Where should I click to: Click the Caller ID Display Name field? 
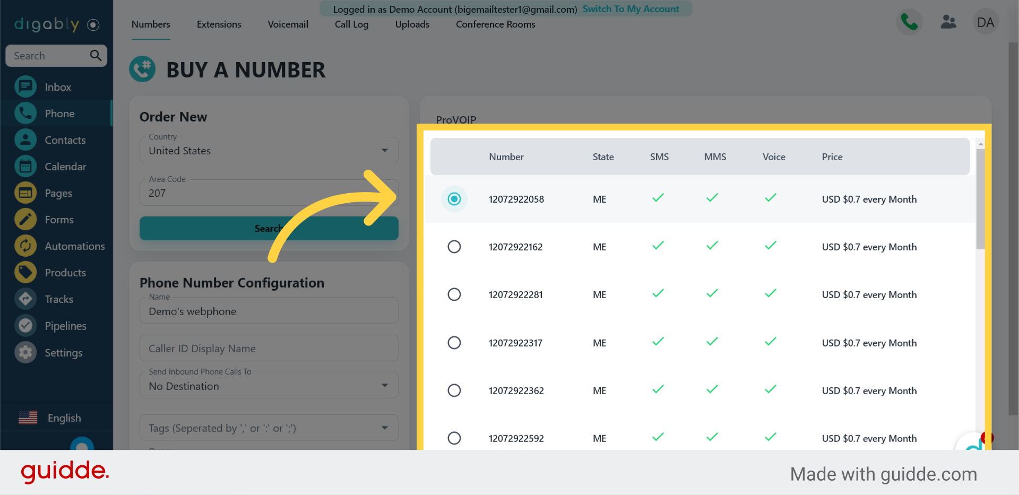point(269,349)
